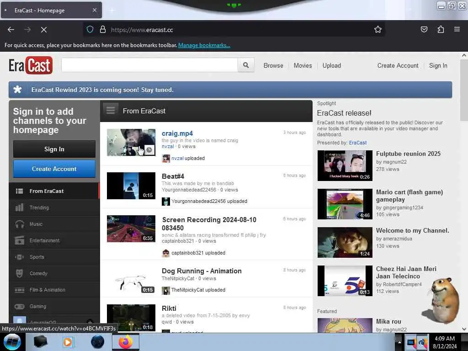The height and width of the screenshot is (351, 468).
Task: Click the Screen Recording 2024-08-10 title
Action: point(209,223)
